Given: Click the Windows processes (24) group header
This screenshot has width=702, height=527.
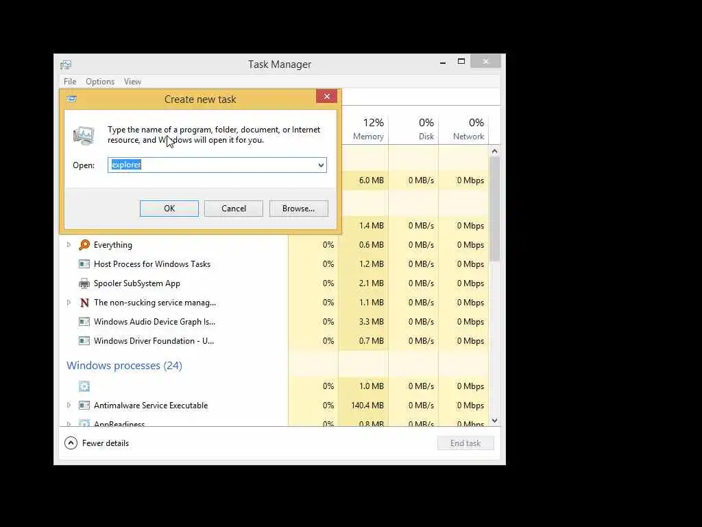Looking at the screenshot, I should coord(125,366).
